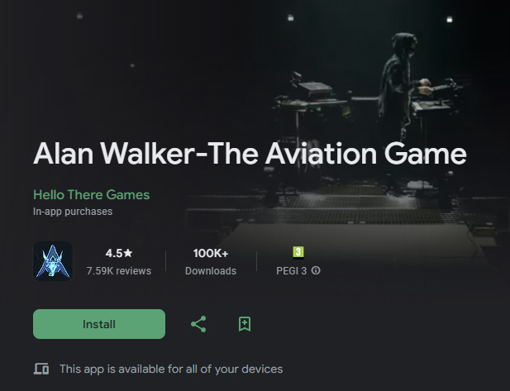Click the Alan Walker app icon

(53, 261)
